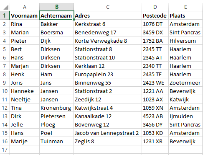203x155 pixels.
Task: Select the Zoetermeer cell
Action: (x=185, y=83)
